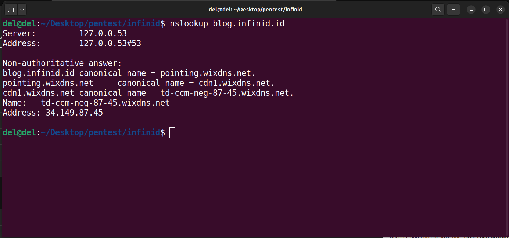Expand the new tab dropdown arrow

click(22, 10)
